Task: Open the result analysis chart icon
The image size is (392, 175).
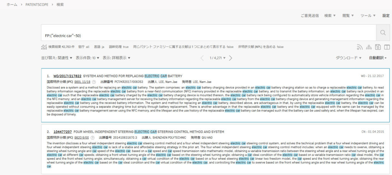Action: (x=44, y=47)
